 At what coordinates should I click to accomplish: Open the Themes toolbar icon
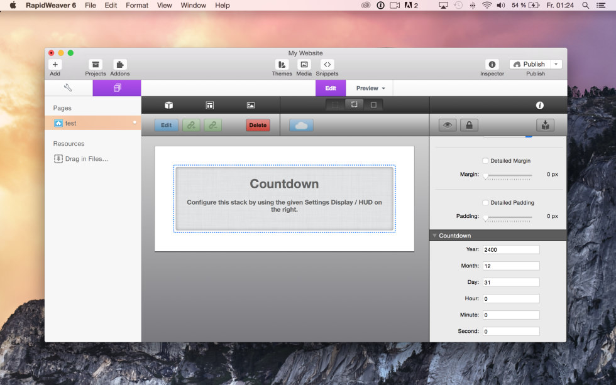[x=282, y=64]
